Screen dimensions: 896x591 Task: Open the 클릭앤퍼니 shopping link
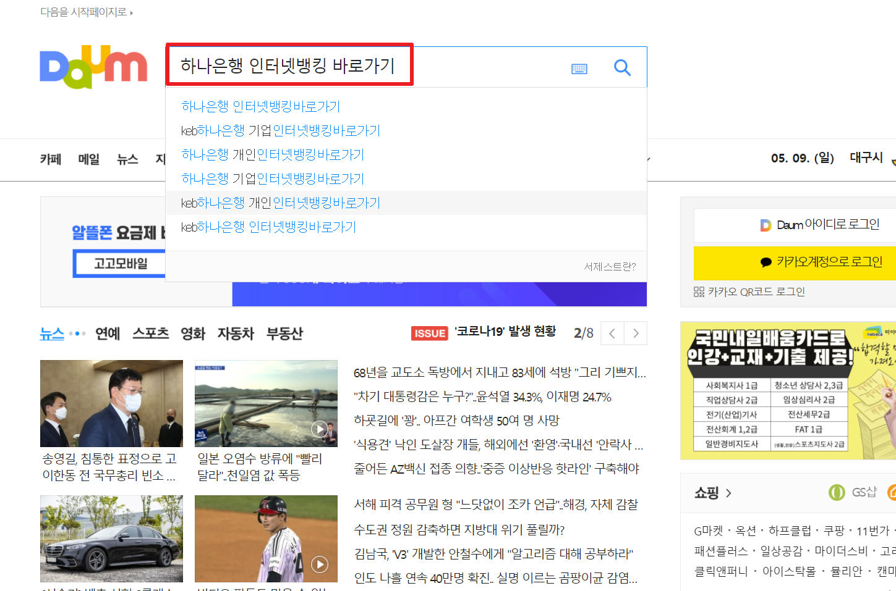click(721, 571)
